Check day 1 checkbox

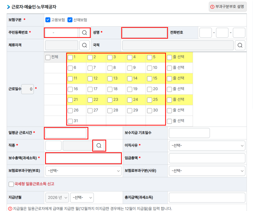click(x=70, y=57)
